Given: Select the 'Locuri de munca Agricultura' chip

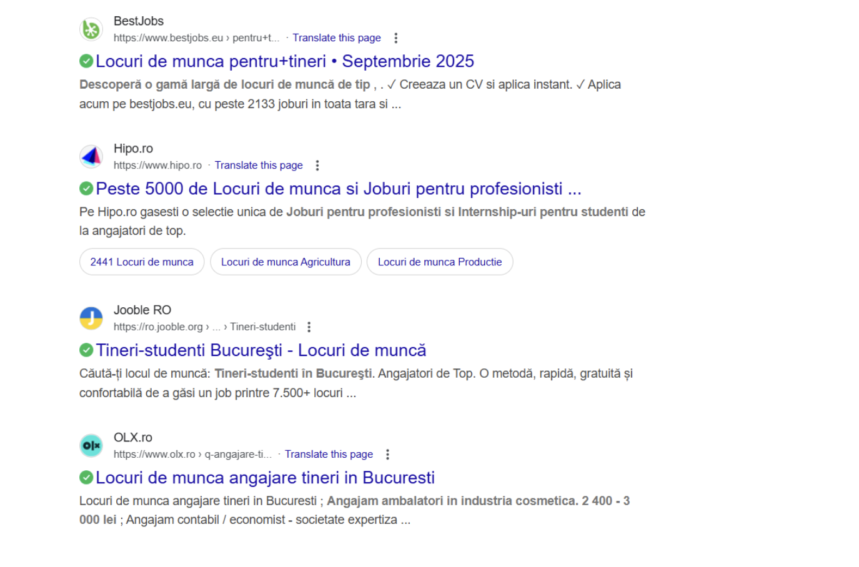Looking at the screenshot, I should [x=286, y=262].
